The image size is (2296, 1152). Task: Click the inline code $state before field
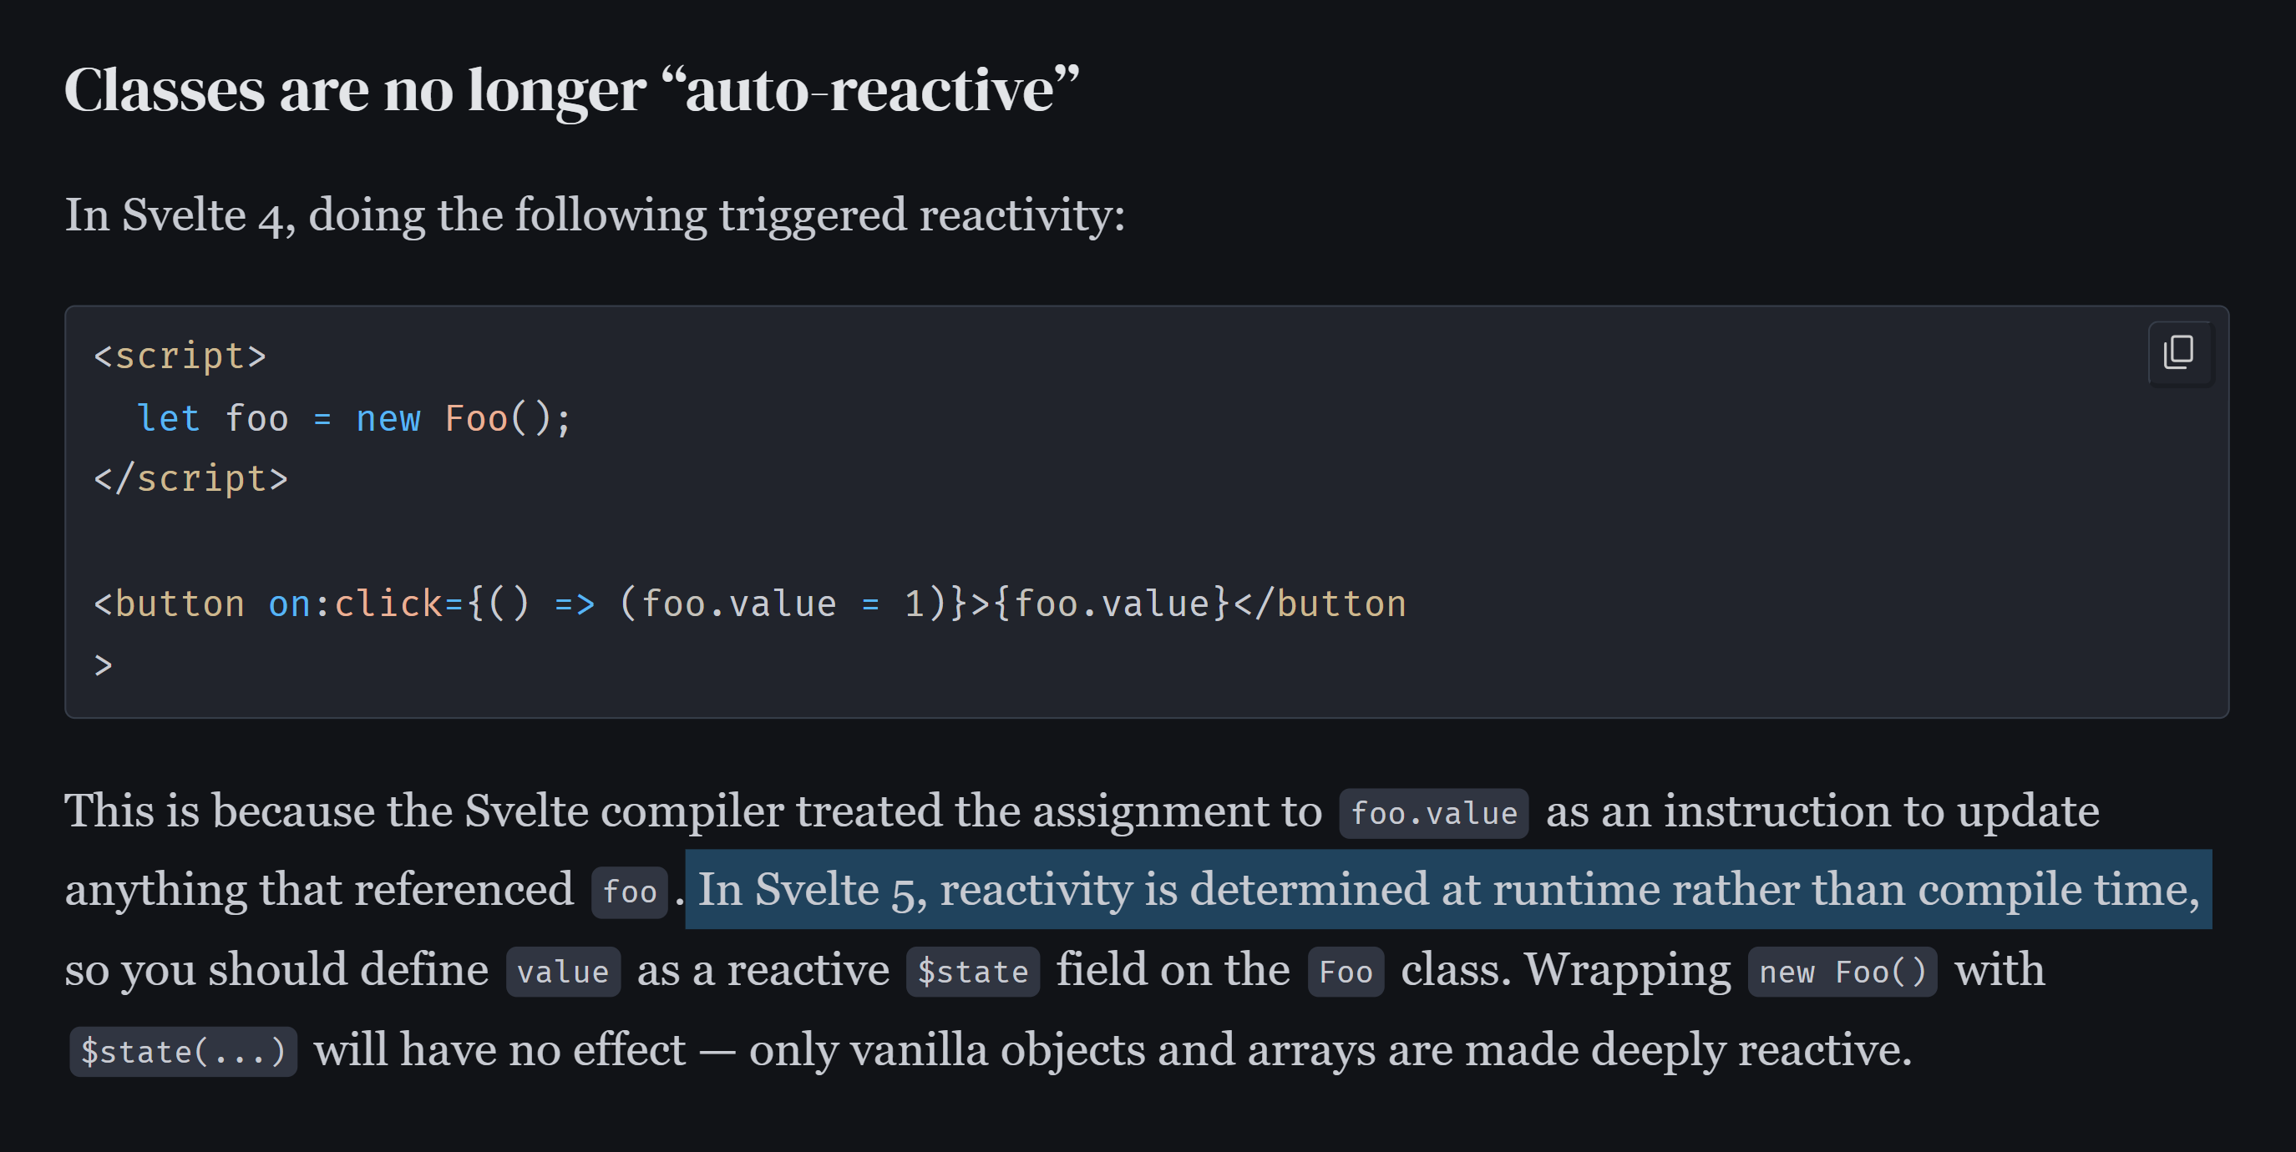tap(972, 972)
